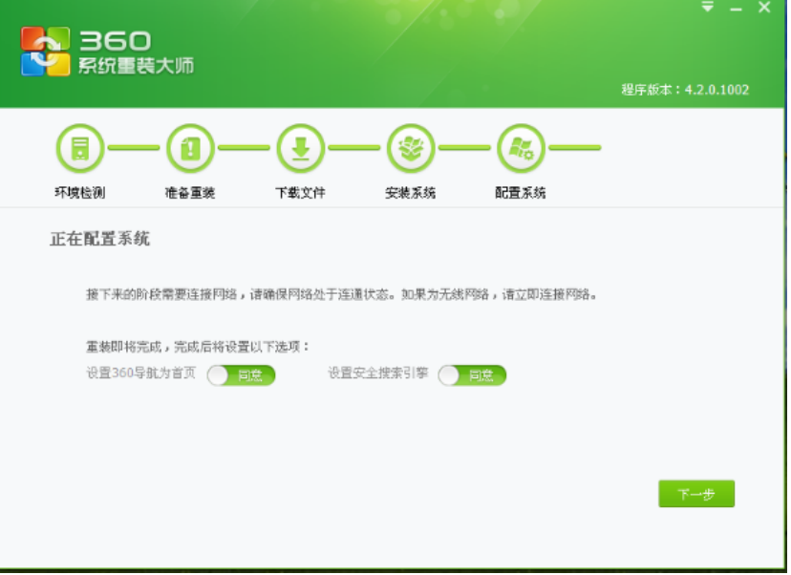Screen dimensions: 791x575
Task: Click the 360 colorful logo icon
Action: [46, 51]
